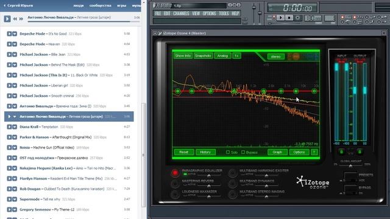
Task: Toggle Multiband Harmonic Exciter power button
Action: tap(233, 173)
